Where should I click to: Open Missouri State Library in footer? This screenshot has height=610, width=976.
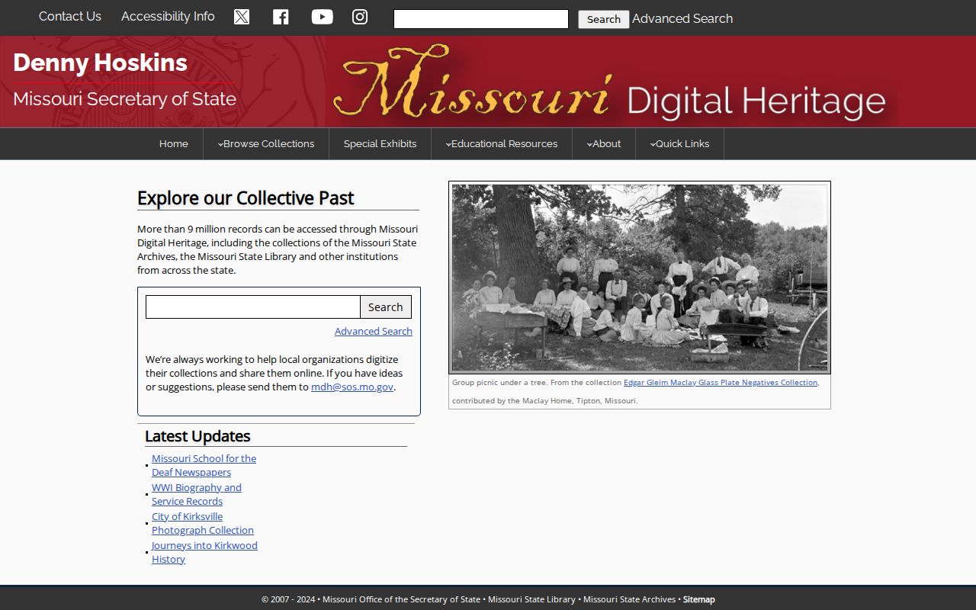click(531, 599)
